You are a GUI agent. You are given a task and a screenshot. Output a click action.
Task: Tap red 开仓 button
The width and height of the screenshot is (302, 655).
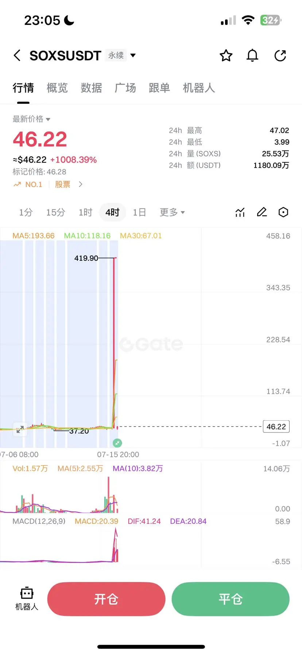[106, 599]
